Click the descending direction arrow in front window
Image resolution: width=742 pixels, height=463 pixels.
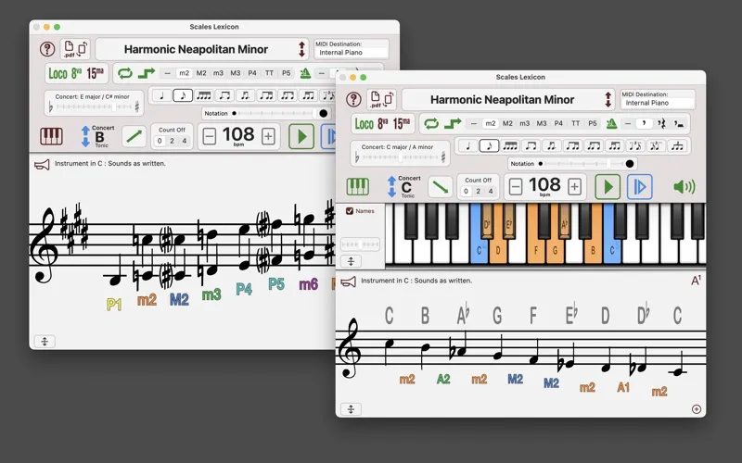click(440, 187)
